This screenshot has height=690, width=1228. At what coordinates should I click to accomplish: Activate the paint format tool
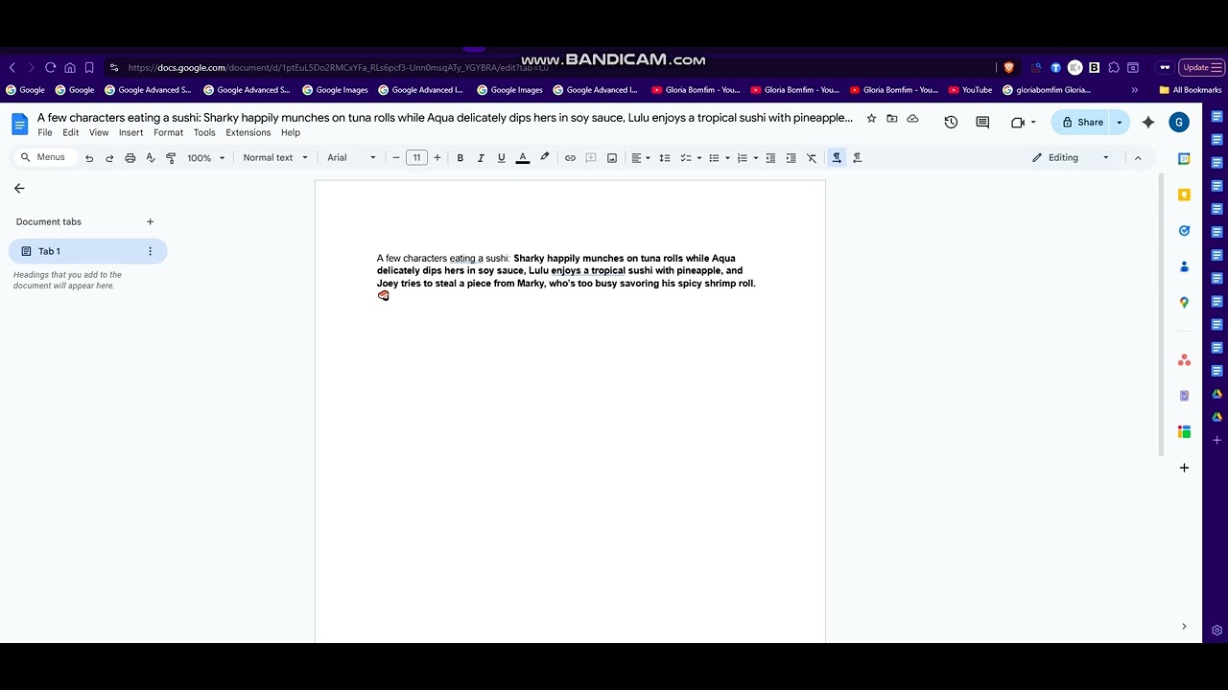[171, 158]
